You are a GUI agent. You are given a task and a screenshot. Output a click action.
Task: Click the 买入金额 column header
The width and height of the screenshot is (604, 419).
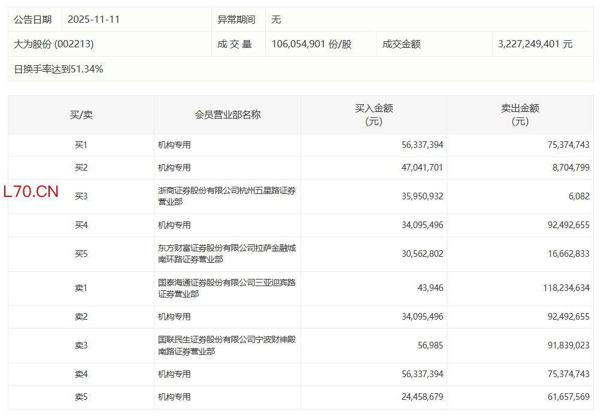click(374, 114)
